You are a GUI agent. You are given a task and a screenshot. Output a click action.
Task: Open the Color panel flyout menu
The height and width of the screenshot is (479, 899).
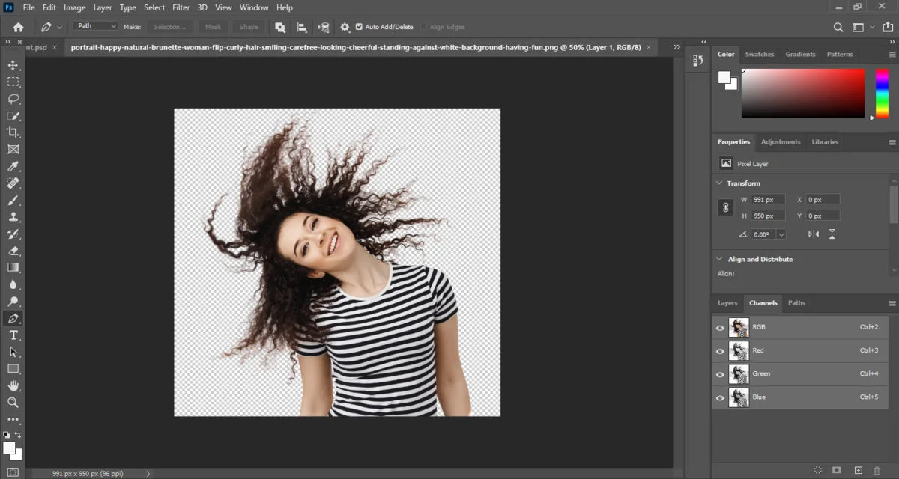pos(892,55)
